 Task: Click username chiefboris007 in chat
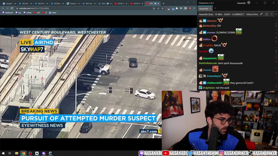[x=215, y=83]
